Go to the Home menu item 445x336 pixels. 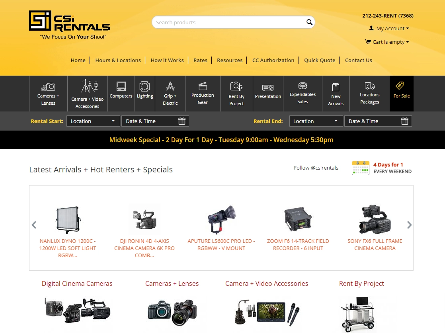[x=78, y=60]
